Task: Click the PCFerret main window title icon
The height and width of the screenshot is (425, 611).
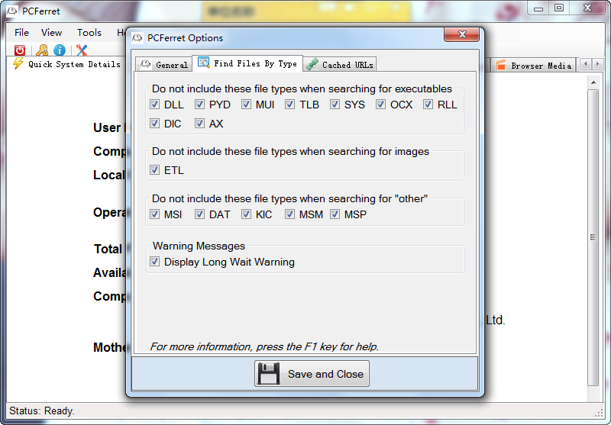Action: [x=12, y=11]
